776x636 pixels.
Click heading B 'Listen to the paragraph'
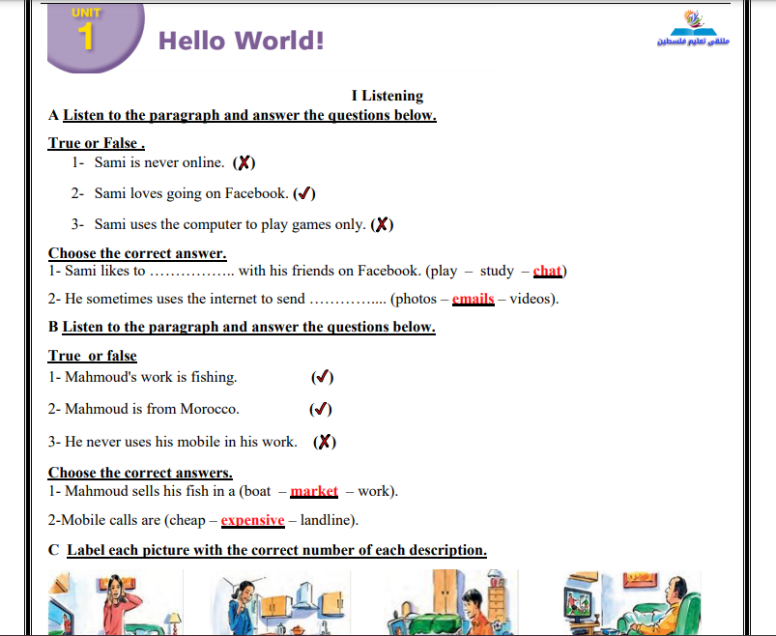[249, 327]
